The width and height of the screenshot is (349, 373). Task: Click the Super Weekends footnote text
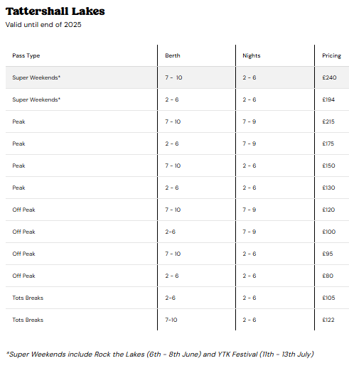pos(160,355)
